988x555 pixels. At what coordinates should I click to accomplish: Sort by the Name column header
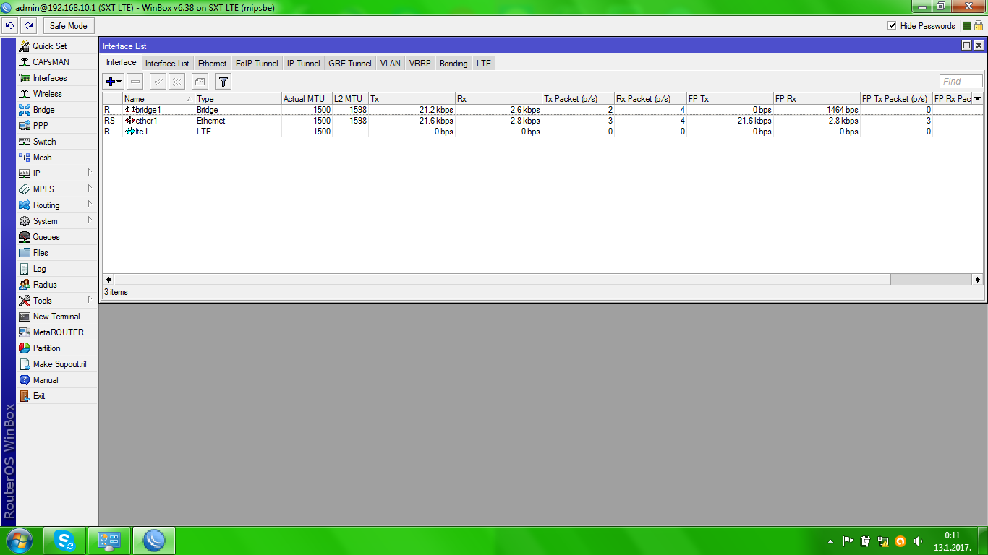[158, 99]
